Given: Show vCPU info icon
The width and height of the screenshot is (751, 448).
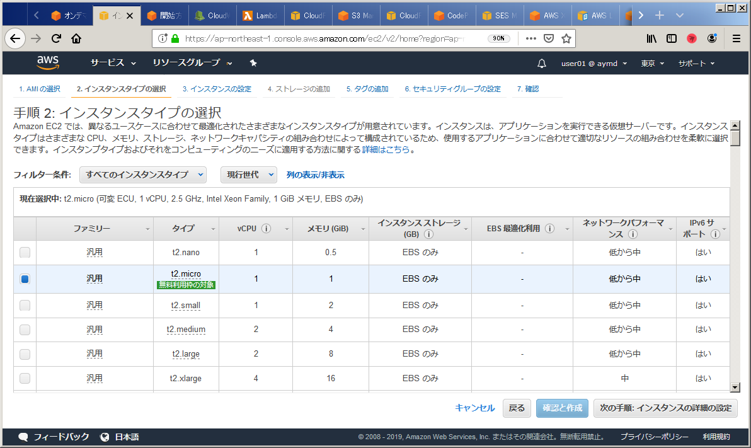Looking at the screenshot, I should (267, 229).
